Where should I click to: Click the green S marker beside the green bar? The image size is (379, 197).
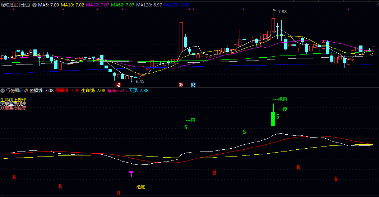(278, 116)
